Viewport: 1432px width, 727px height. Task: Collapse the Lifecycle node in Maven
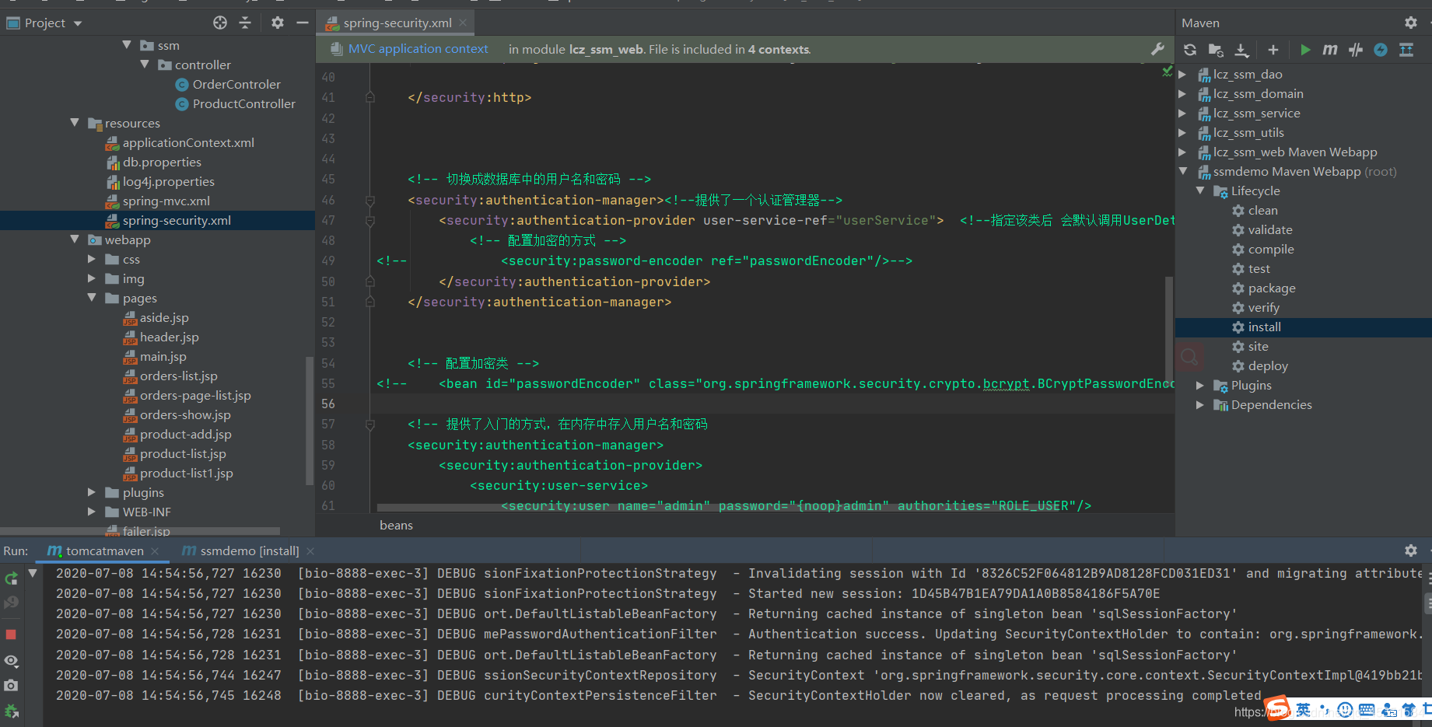1200,190
